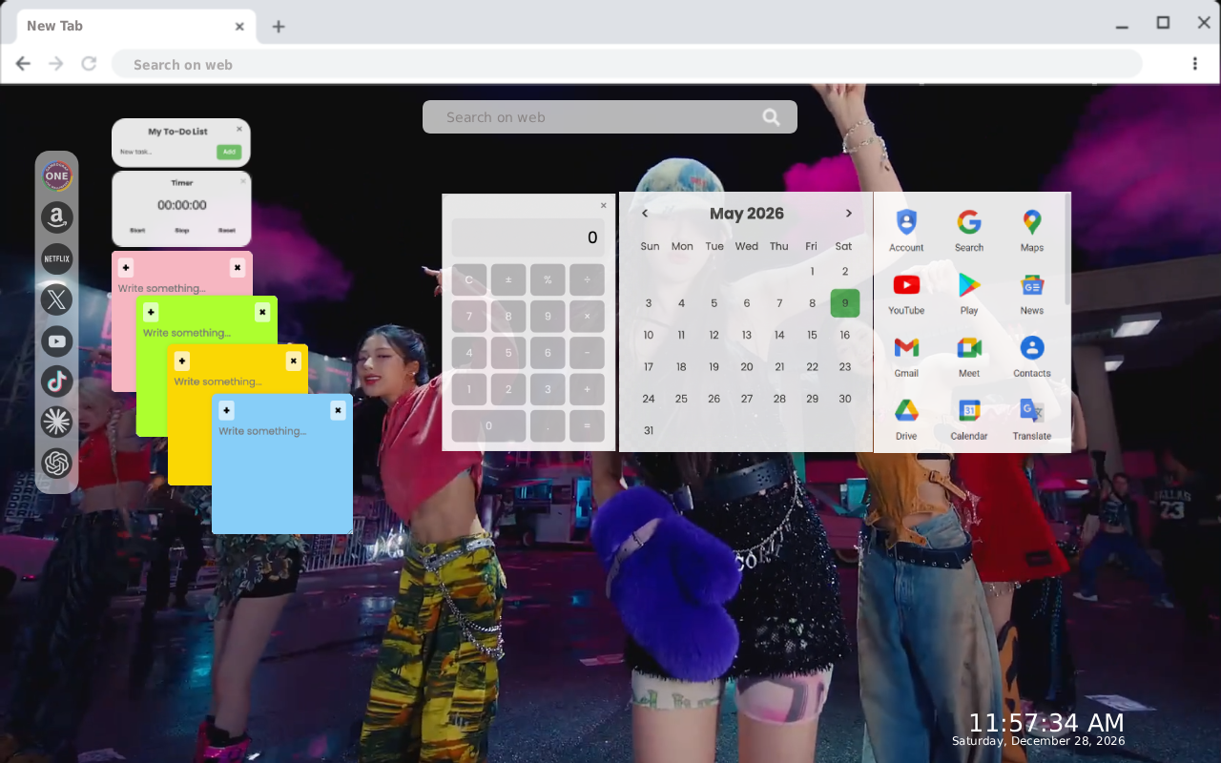Open TikTok shortcut in sidebar

[57, 381]
